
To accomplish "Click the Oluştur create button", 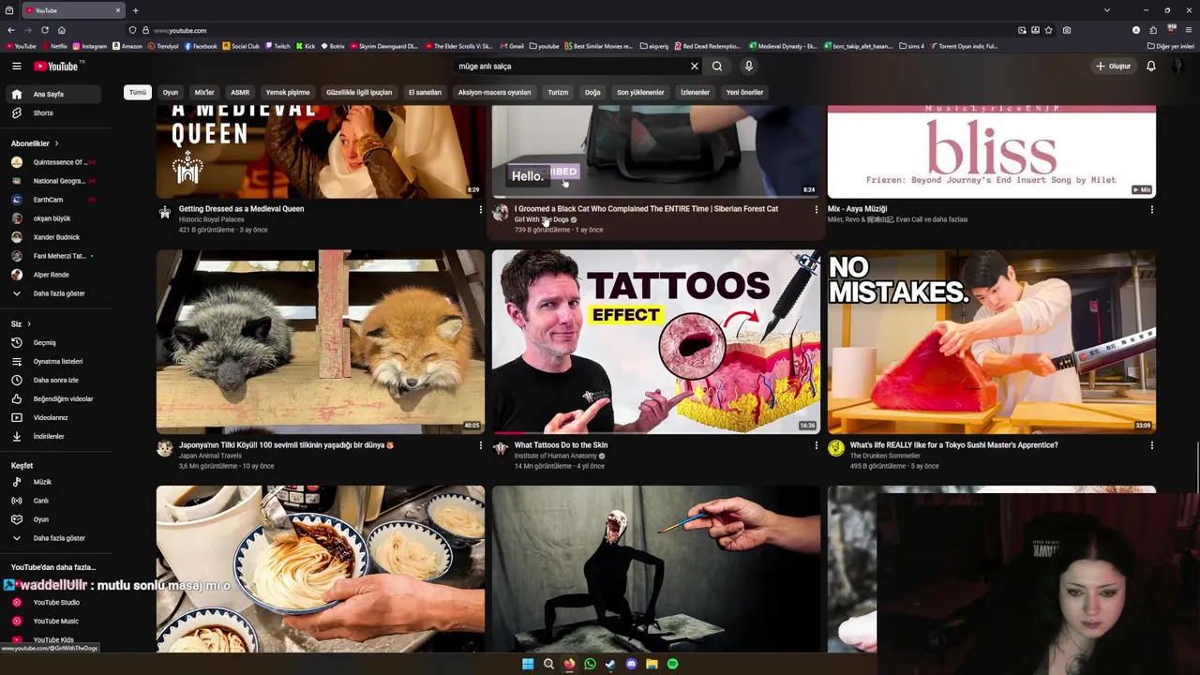I will [x=1113, y=66].
